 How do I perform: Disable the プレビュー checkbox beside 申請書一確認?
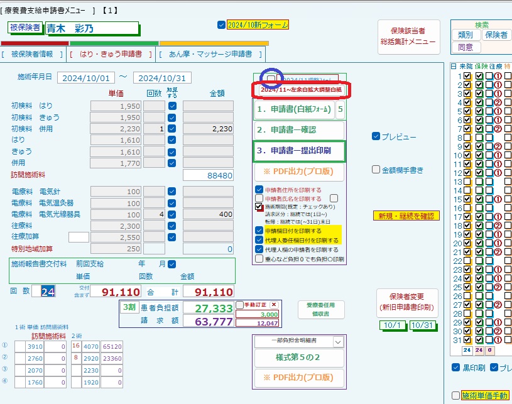376,136
